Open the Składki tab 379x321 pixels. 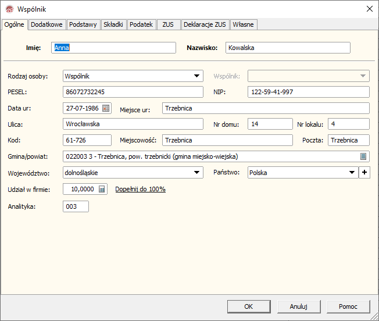click(113, 24)
